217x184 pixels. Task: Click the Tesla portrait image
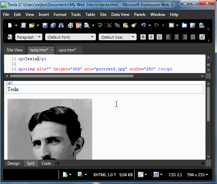point(50,129)
